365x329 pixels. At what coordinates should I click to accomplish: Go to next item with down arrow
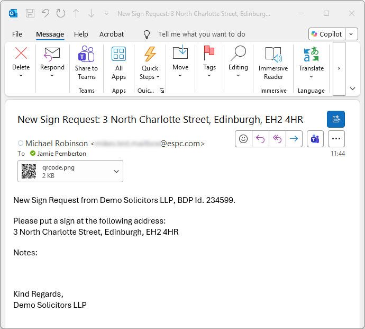coord(91,14)
